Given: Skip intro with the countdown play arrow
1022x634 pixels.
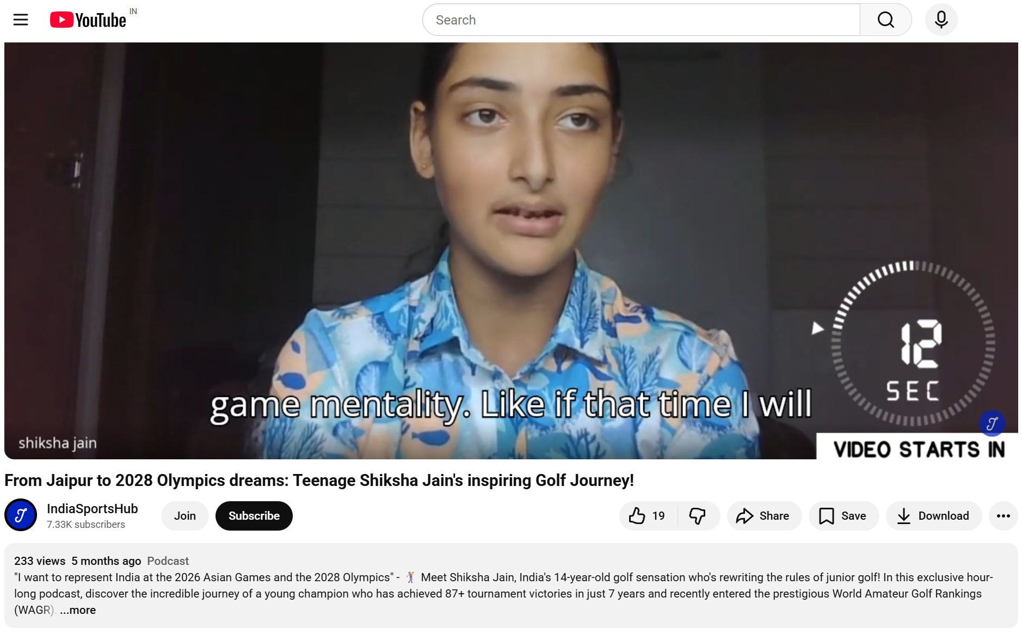Looking at the screenshot, I should pyautogui.click(x=816, y=327).
